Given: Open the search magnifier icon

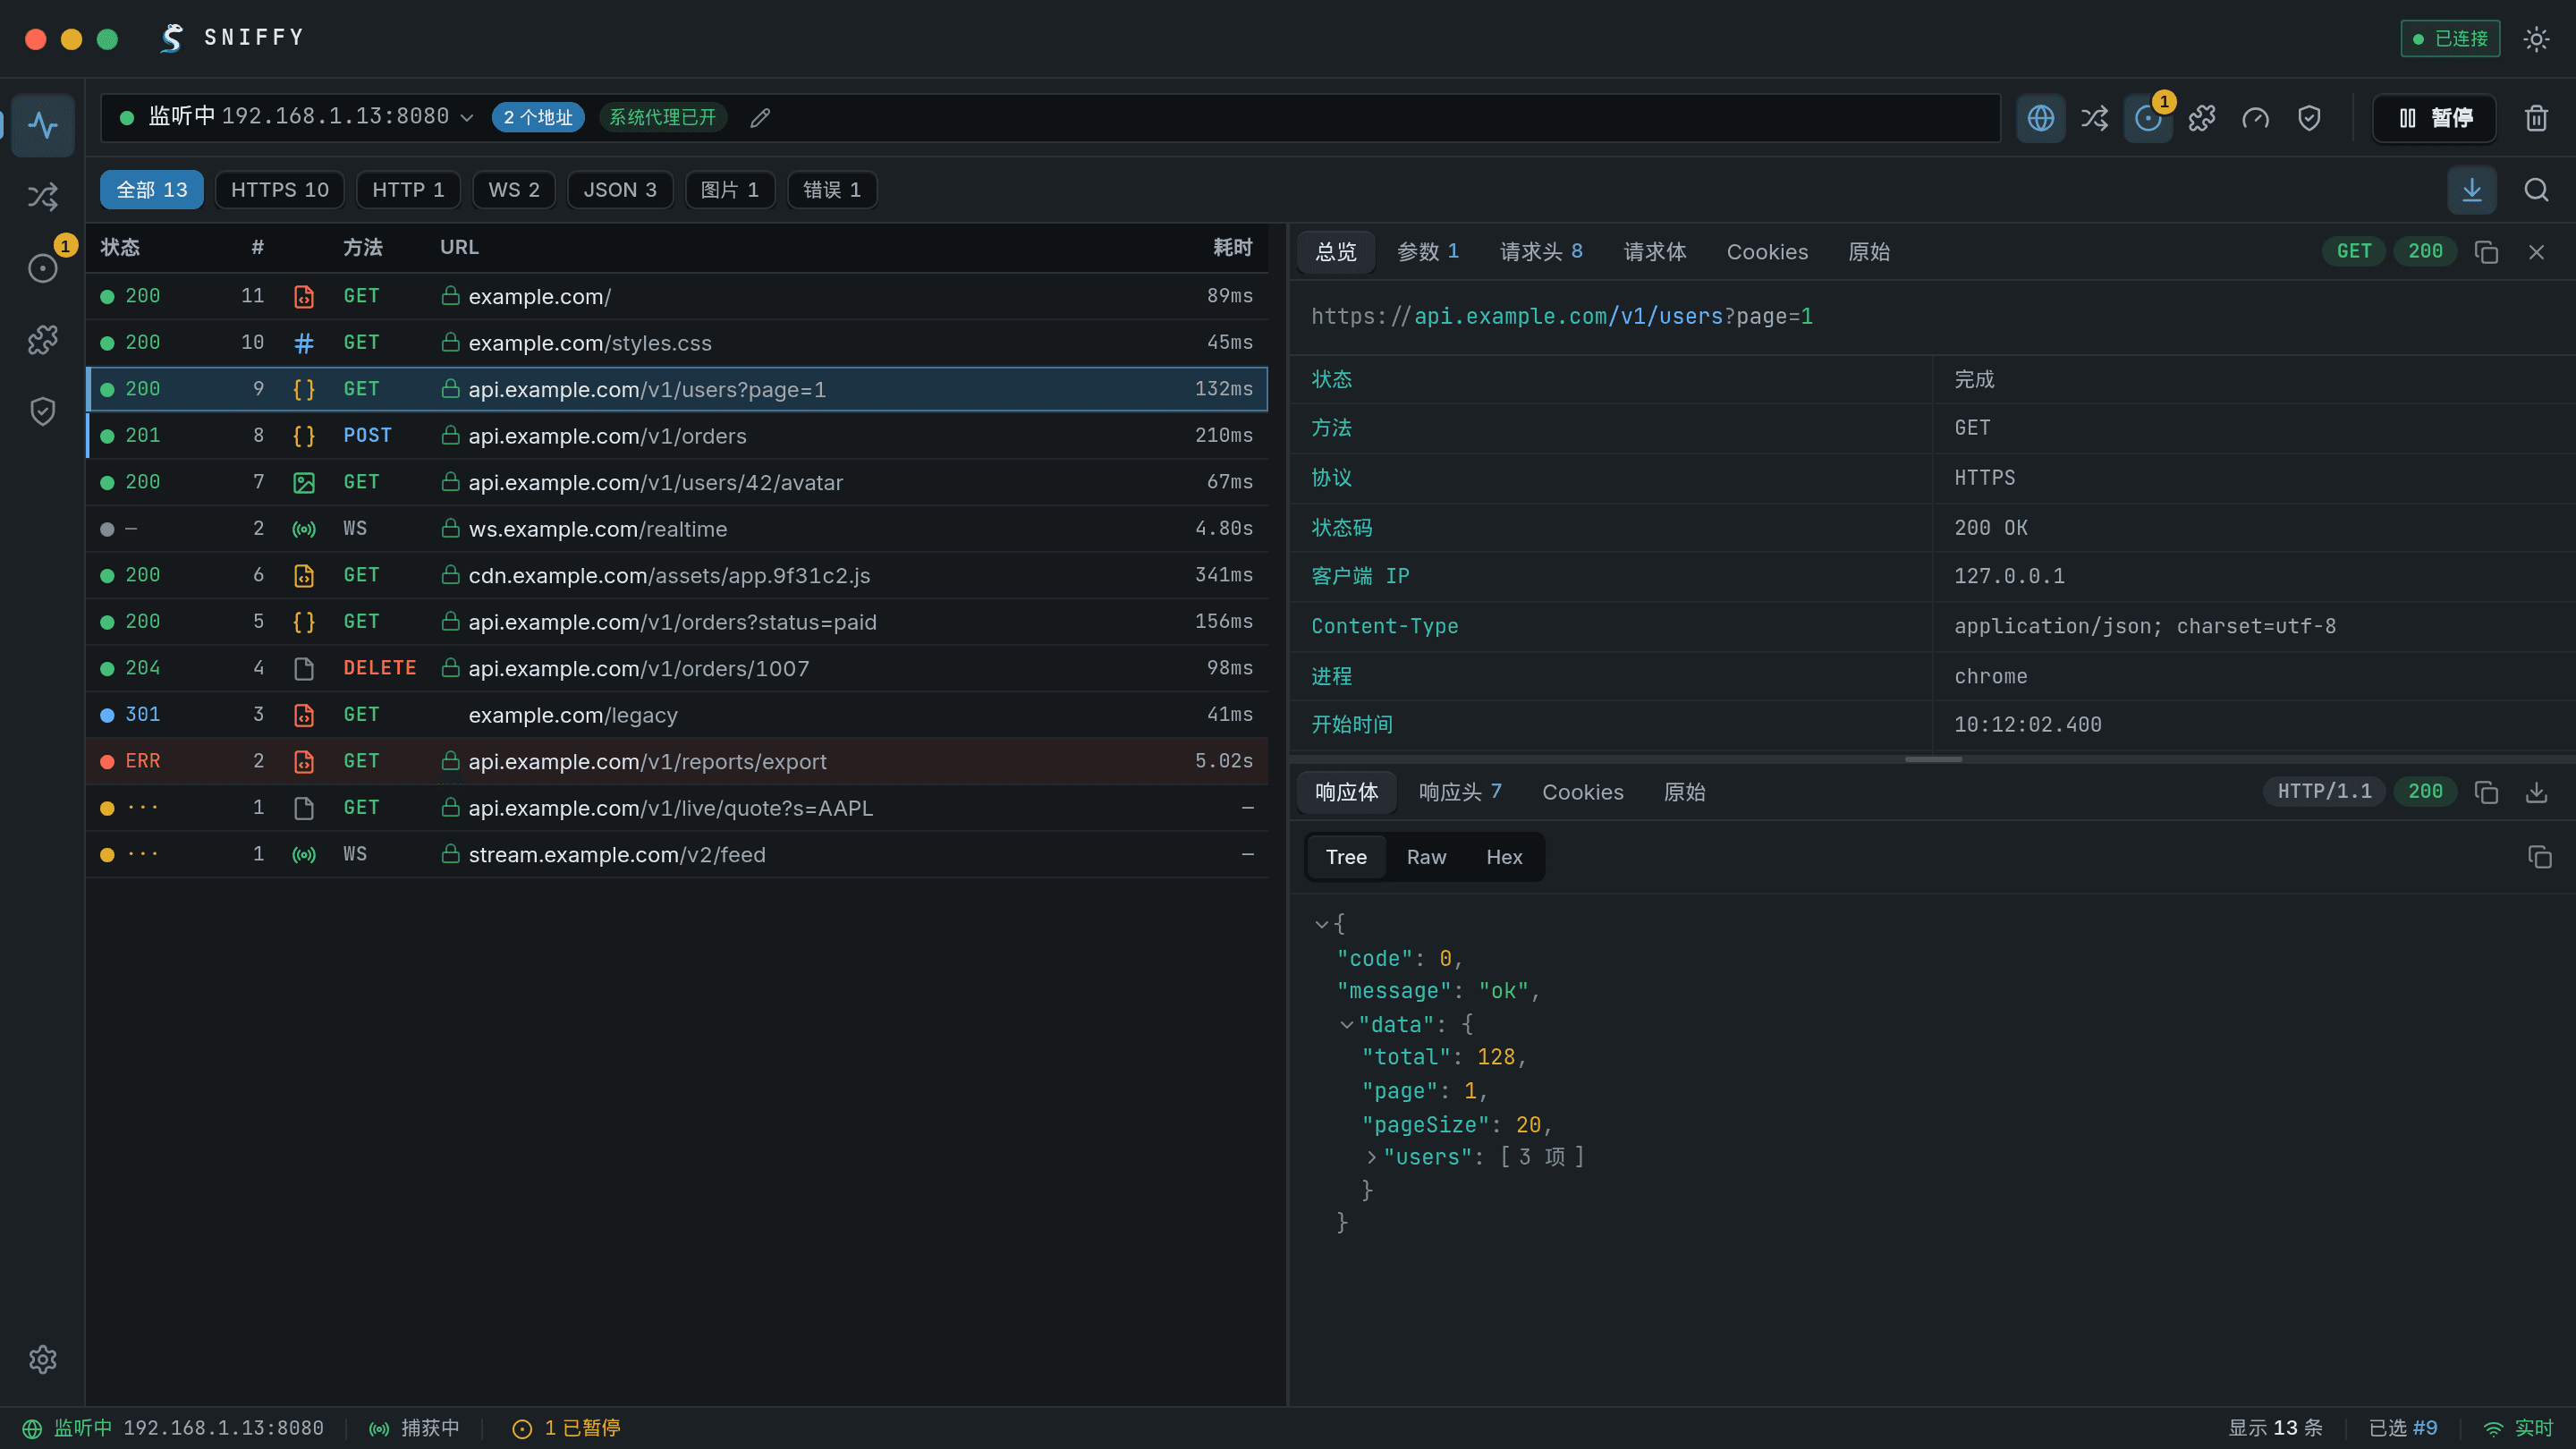Looking at the screenshot, I should click(x=2536, y=190).
